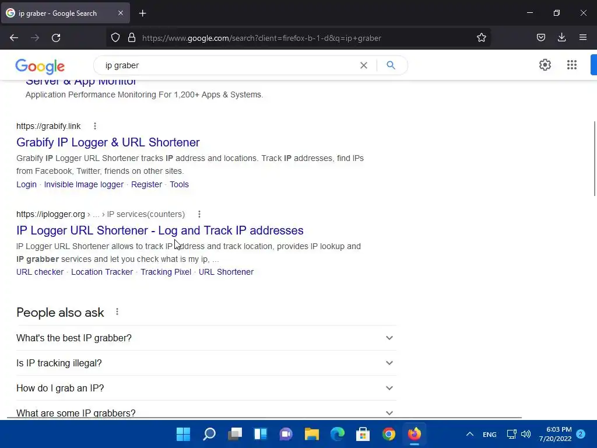Open Grabify Login sitelink
Screen dimensions: 597x448
click(26, 184)
